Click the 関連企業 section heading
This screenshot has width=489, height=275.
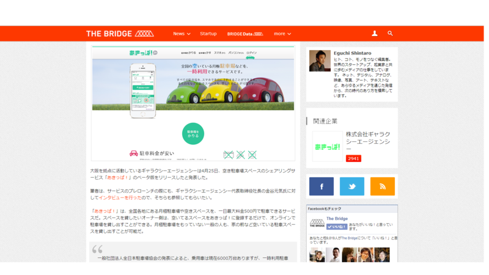[x=325, y=121]
